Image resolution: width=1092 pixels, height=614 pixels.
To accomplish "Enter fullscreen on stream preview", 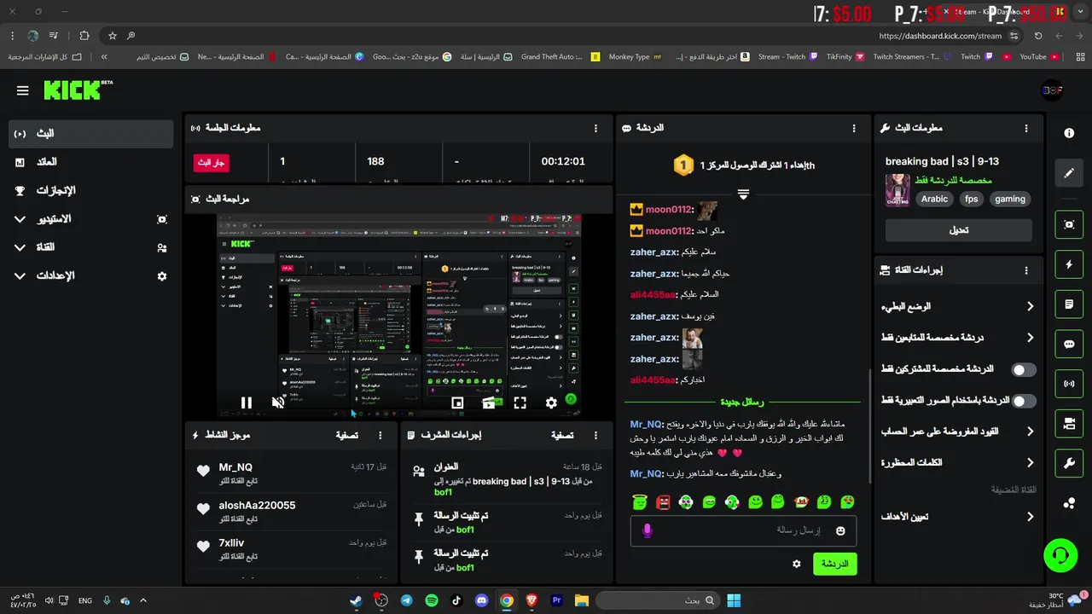I will pos(520,403).
